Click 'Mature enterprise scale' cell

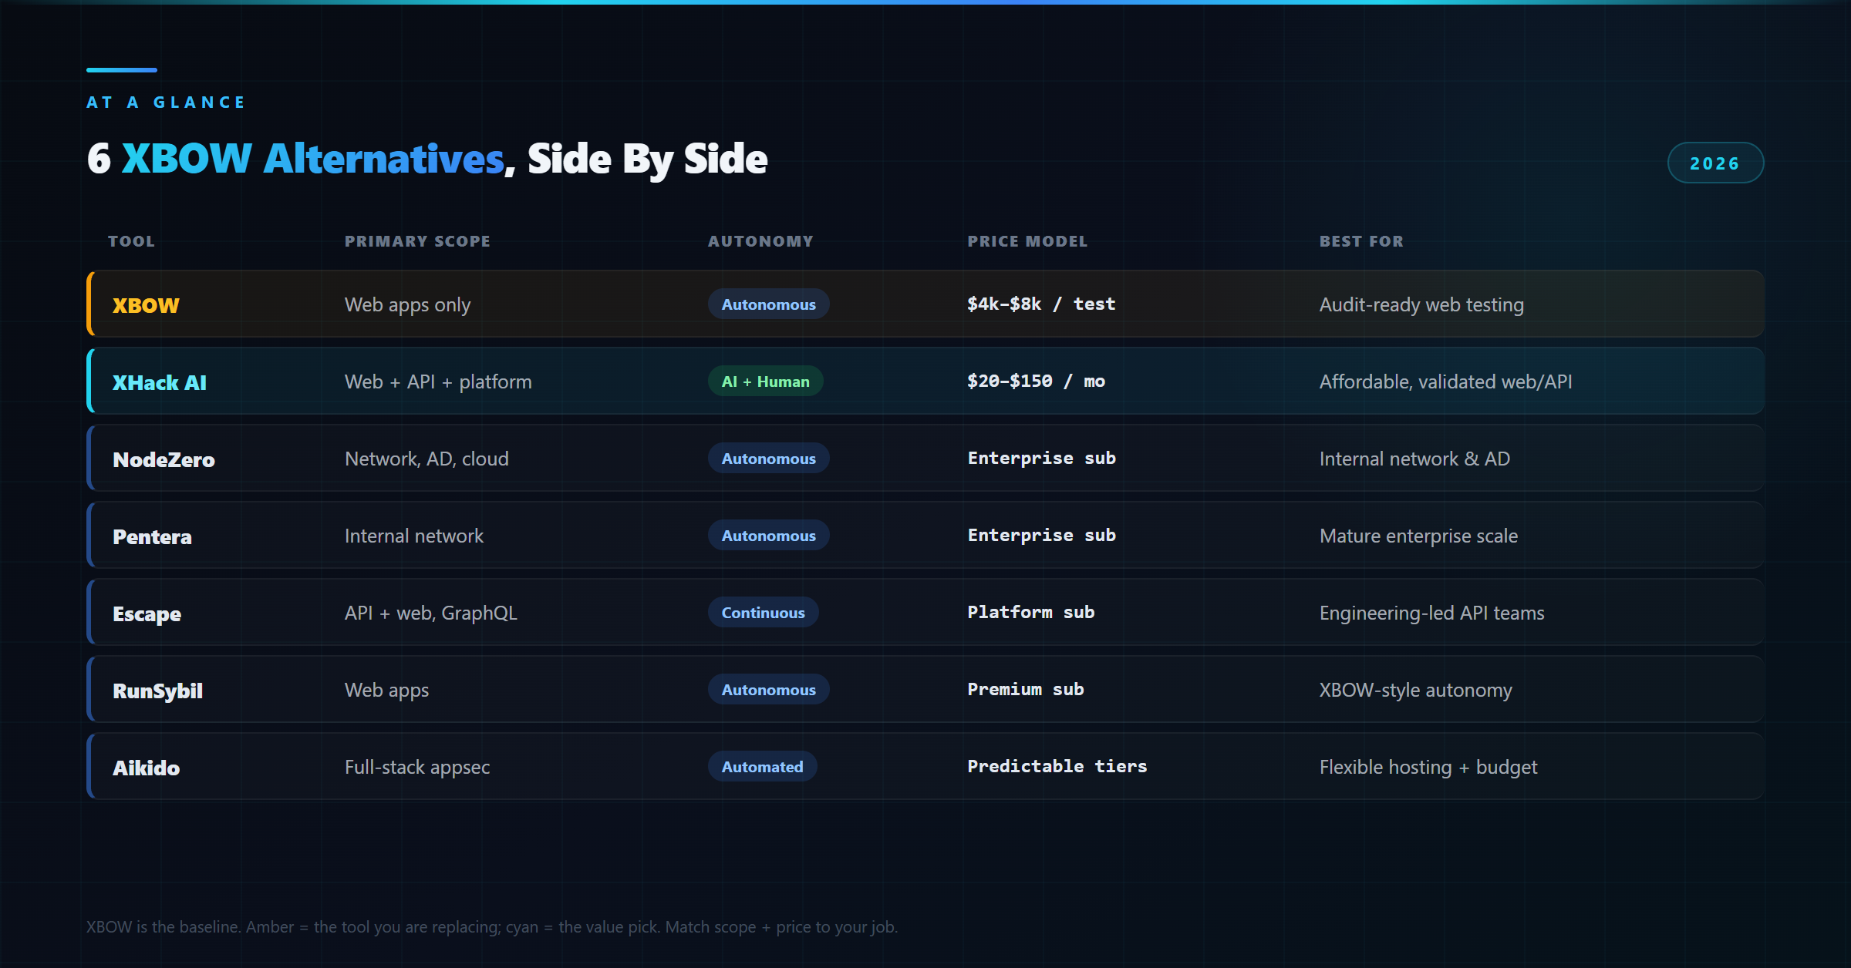coord(1418,536)
